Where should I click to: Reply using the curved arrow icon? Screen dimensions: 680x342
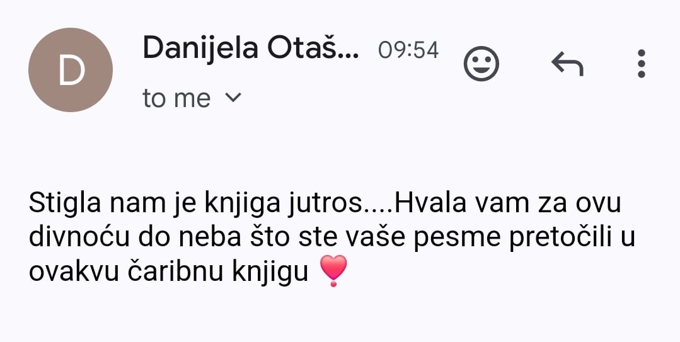(567, 64)
